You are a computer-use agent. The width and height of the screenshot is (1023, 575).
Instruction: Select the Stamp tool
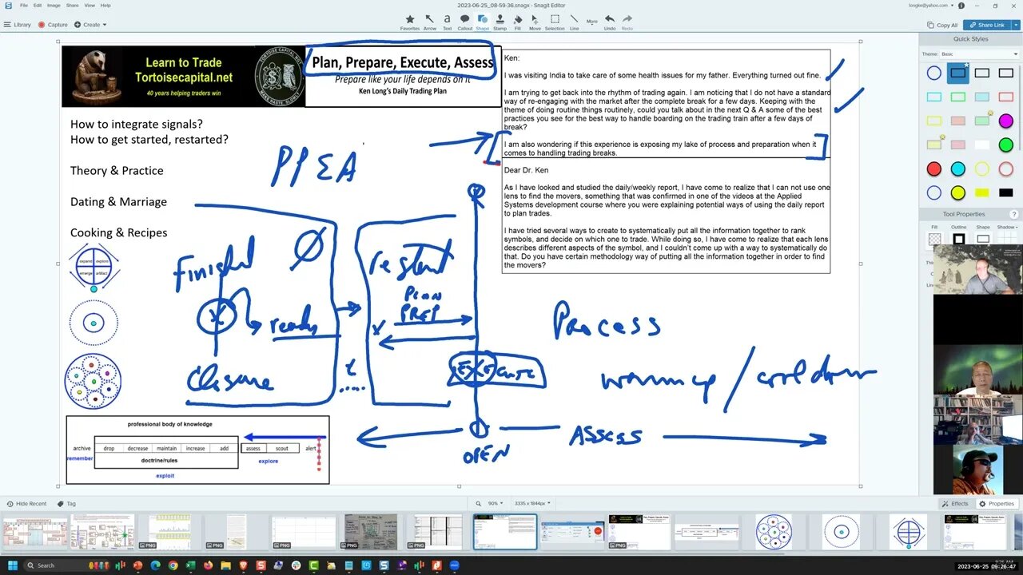point(500,22)
